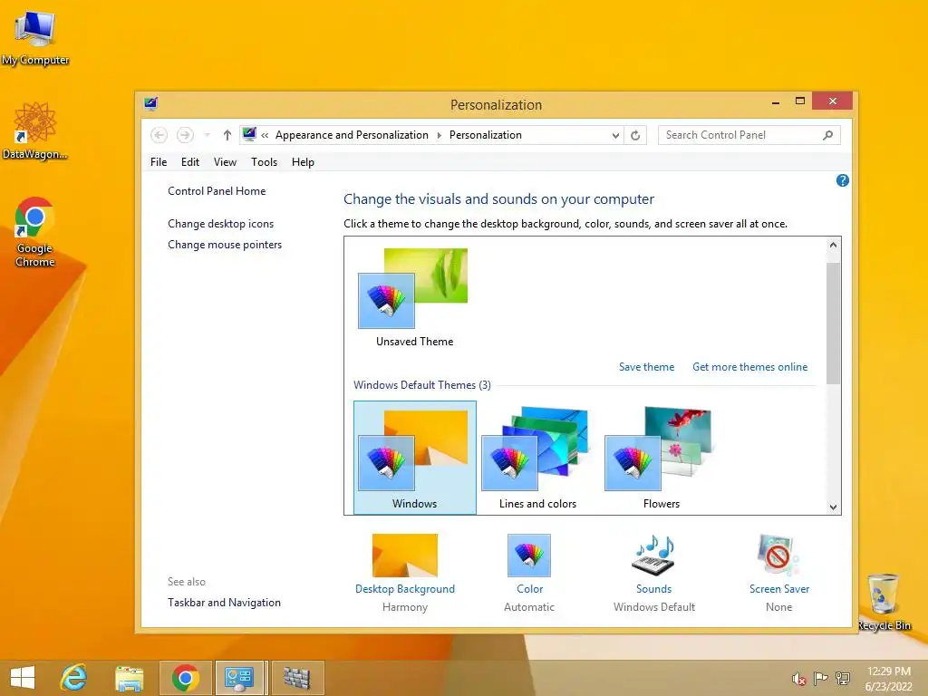The image size is (928, 696).
Task: Open the File menu
Action: pos(159,162)
